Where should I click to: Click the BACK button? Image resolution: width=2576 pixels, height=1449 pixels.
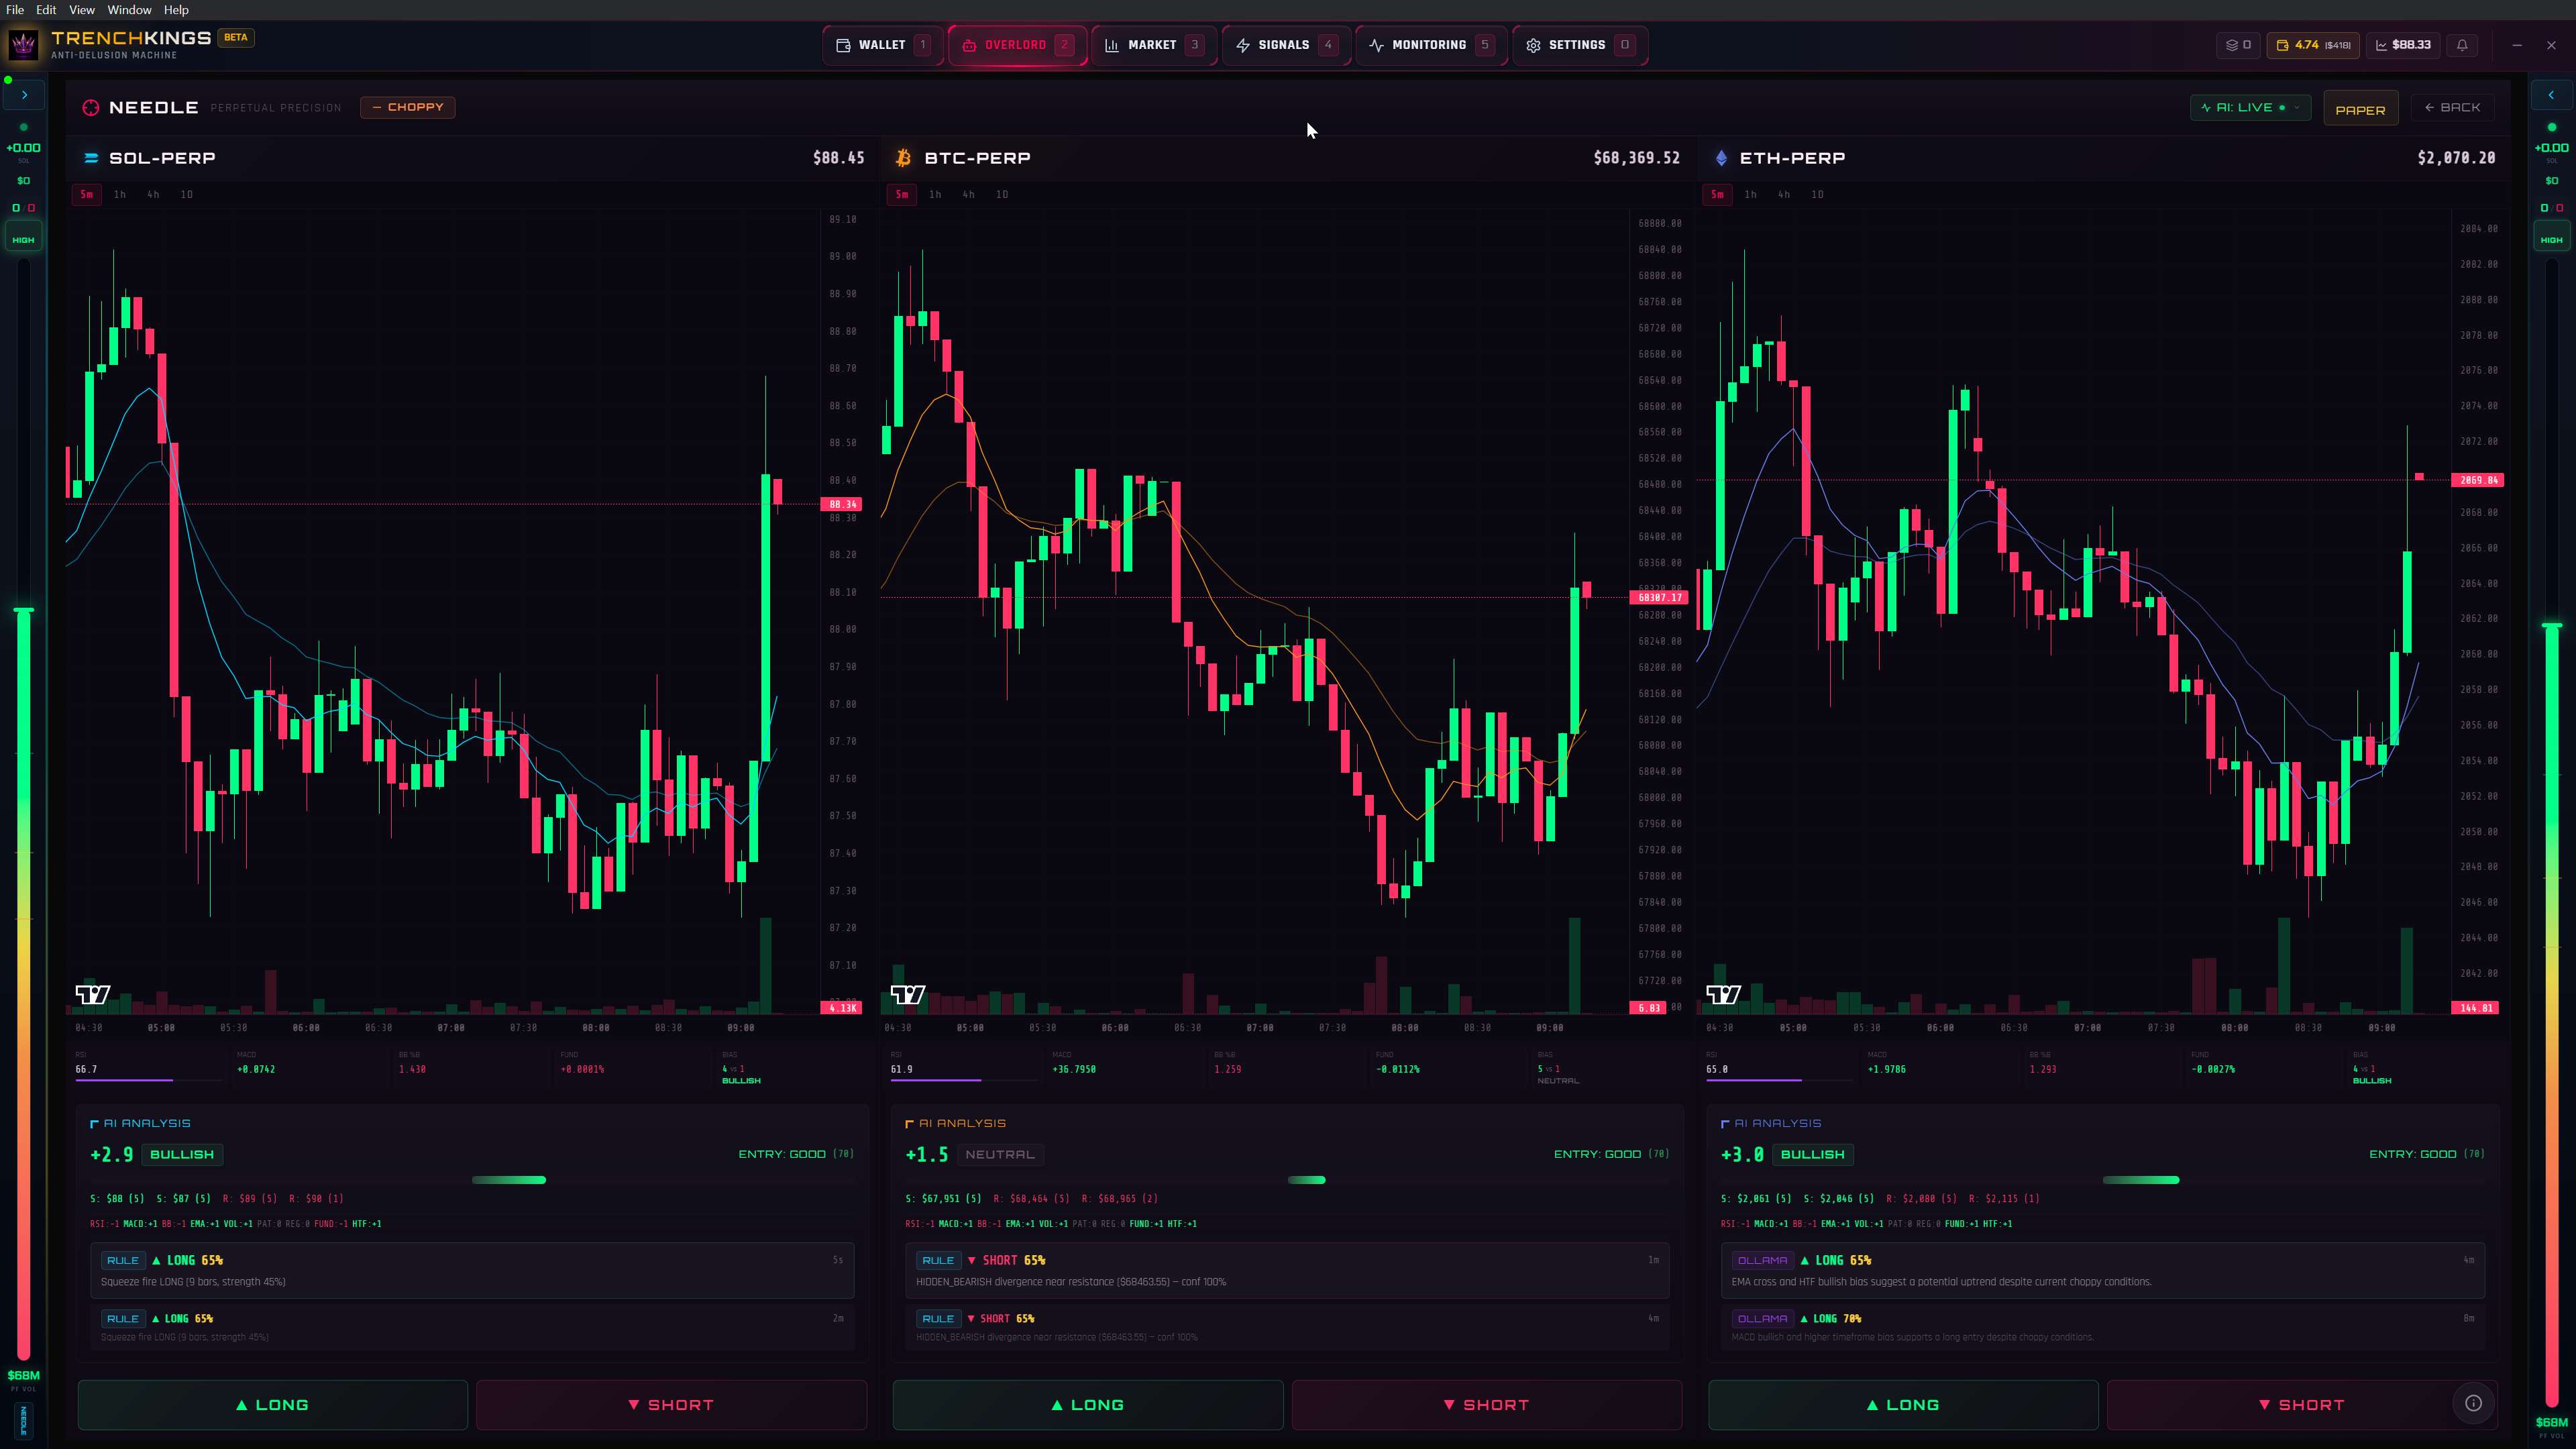tap(2452, 107)
